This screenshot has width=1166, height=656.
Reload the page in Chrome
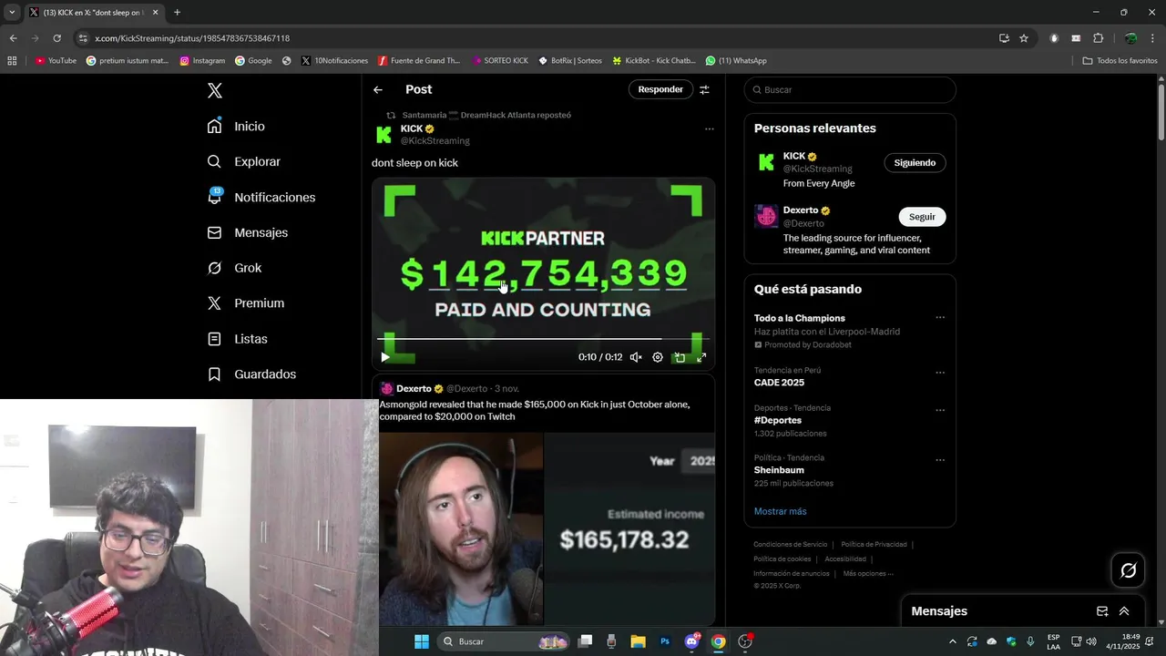[x=56, y=38]
